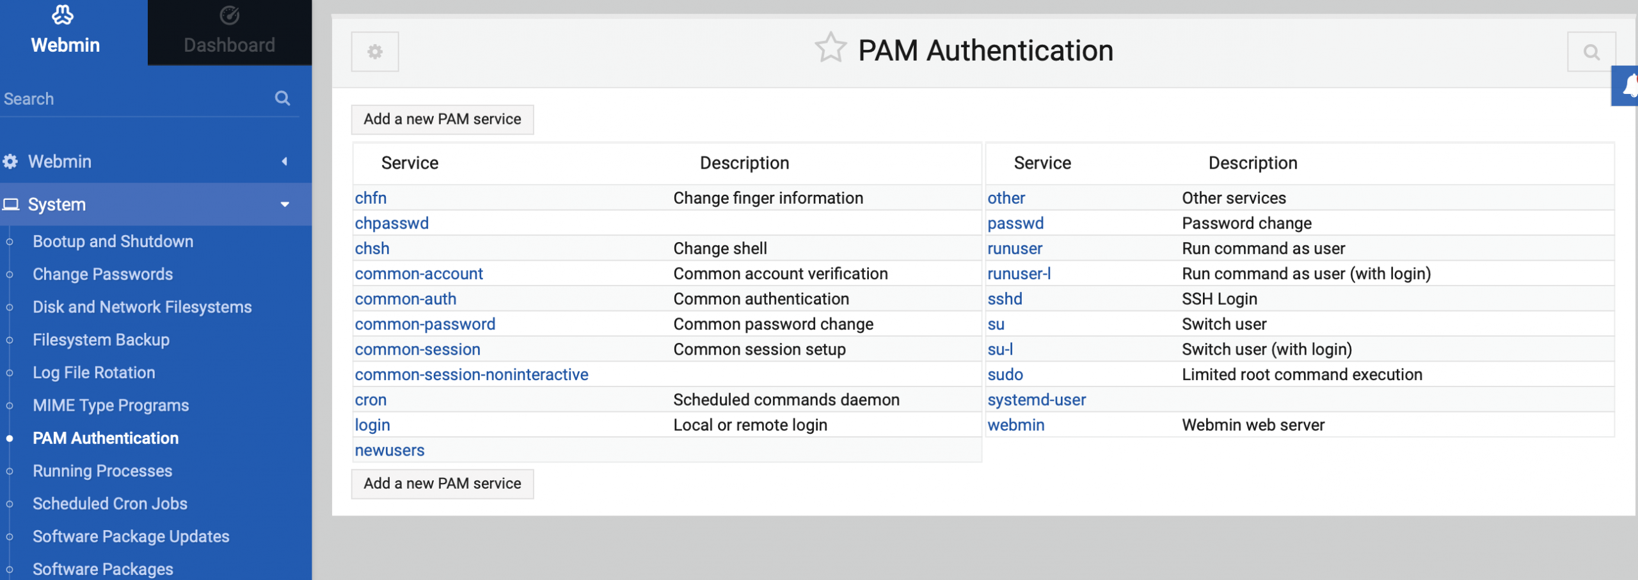
Task: Switch to Dashboard tab
Action: [230, 33]
